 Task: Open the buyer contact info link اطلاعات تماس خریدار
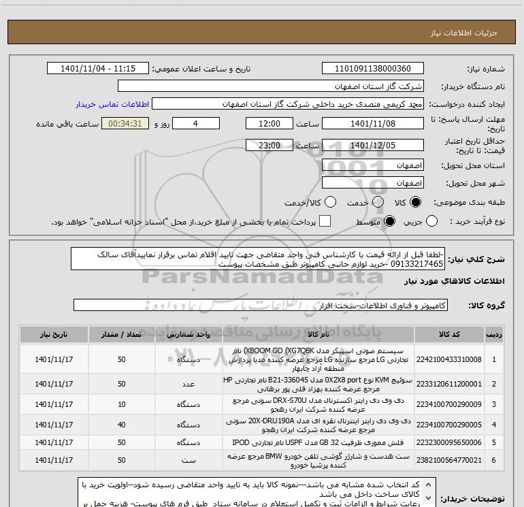click(112, 104)
